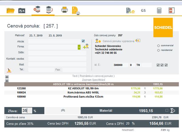Click the yellow document print icon
182x136 pixels.
[x=76, y=10]
